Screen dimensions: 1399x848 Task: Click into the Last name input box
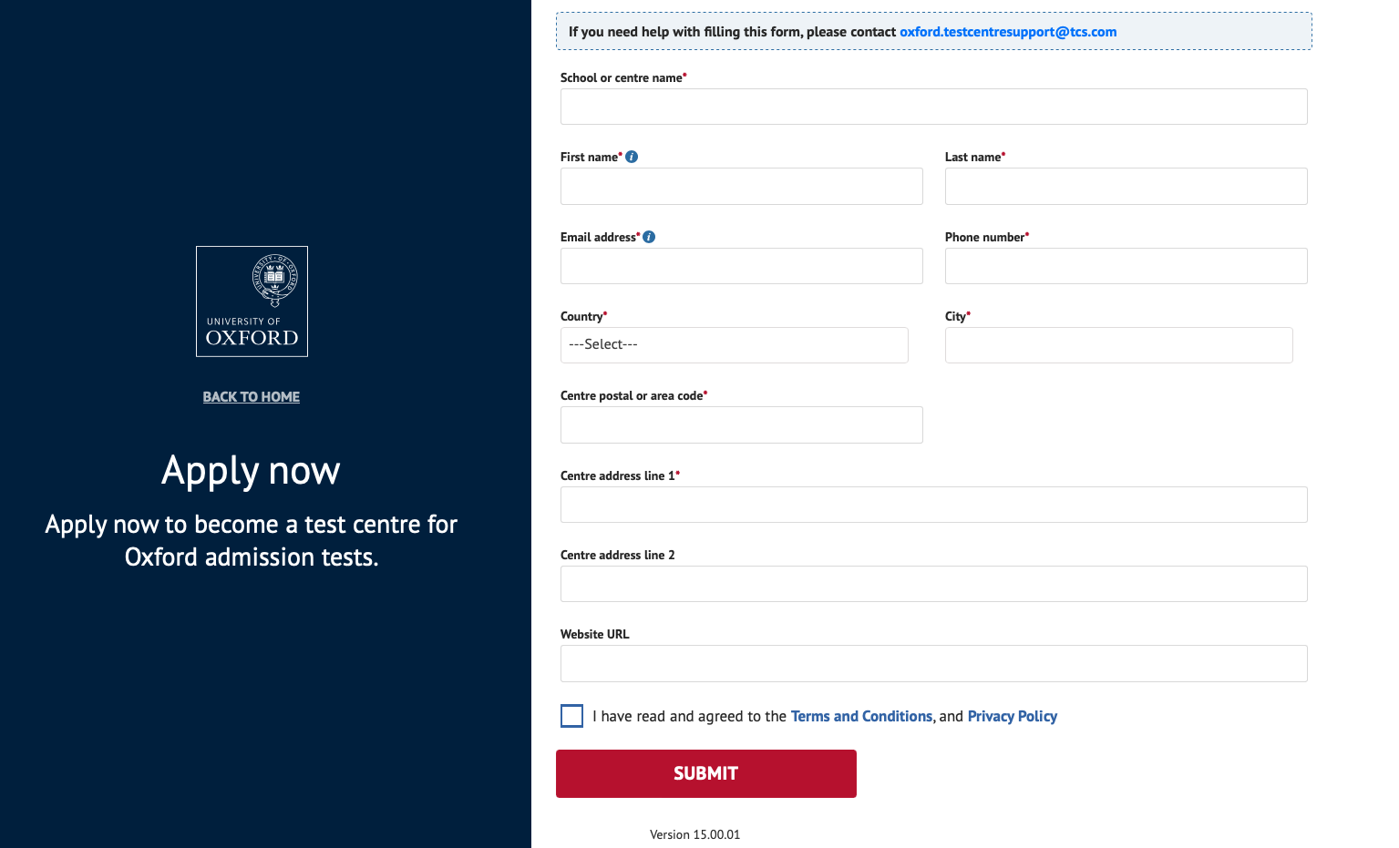(1126, 186)
